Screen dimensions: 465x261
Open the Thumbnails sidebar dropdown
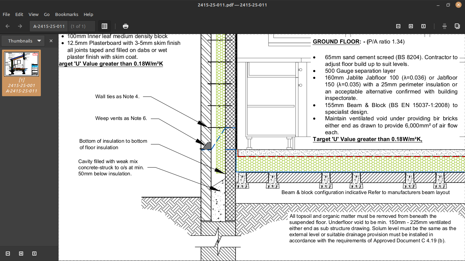(x=23, y=41)
